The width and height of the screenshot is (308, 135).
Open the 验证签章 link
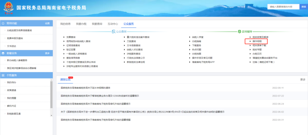click(x=71, y=50)
